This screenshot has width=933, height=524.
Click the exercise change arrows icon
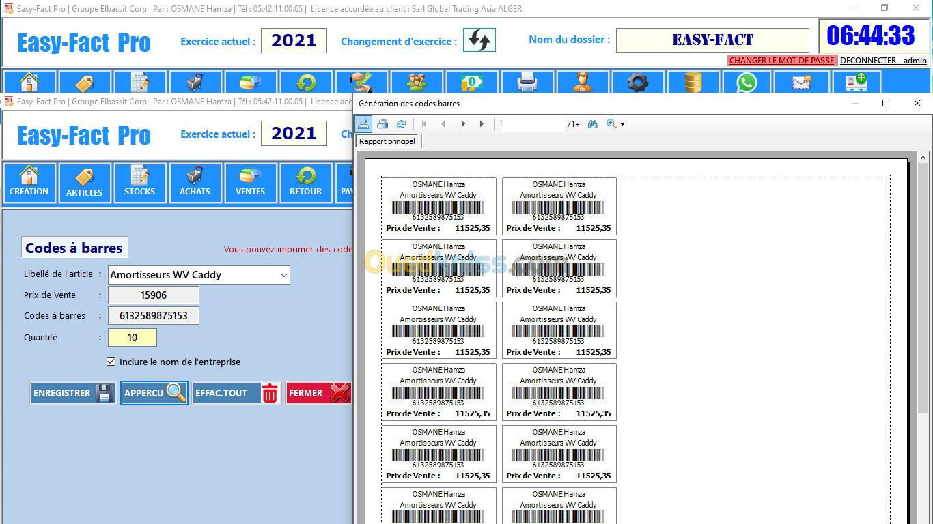(x=479, y=40)
